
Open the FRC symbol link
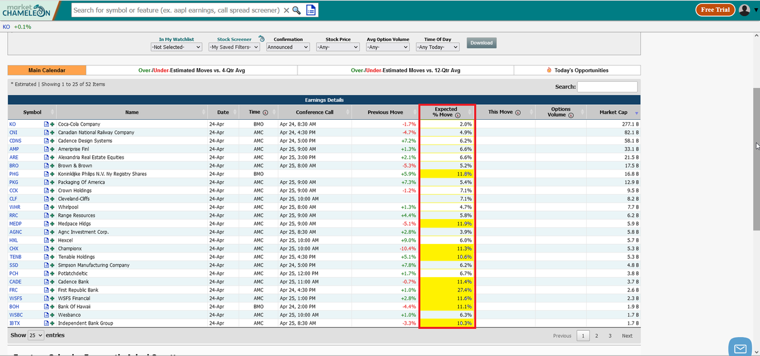(14, 290)
